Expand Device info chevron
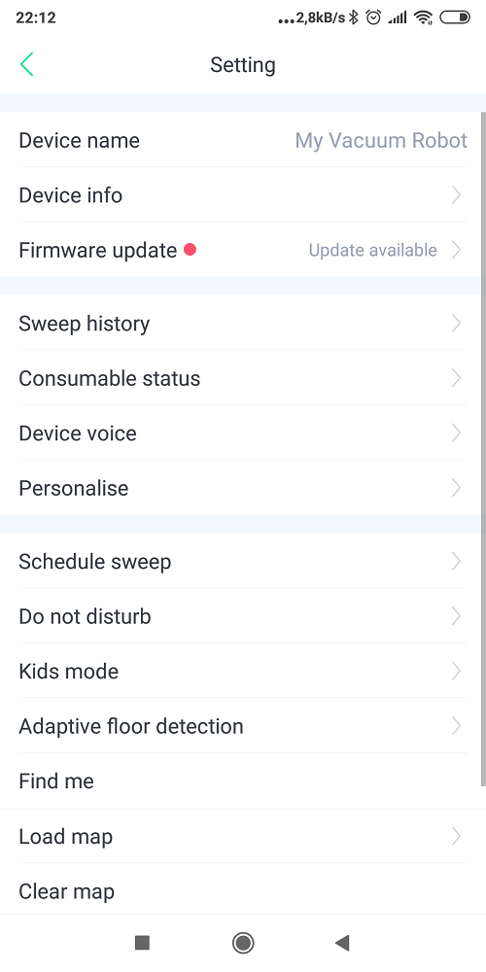 [x=456, y=195]
